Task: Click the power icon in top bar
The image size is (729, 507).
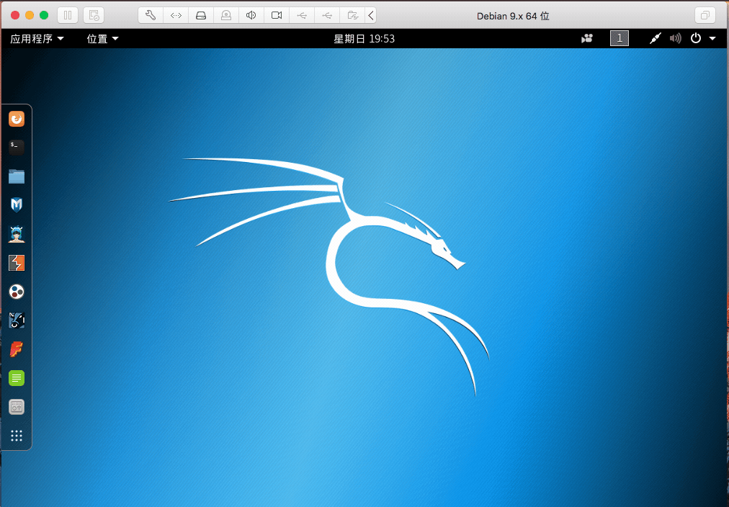Action: (696, 39)
